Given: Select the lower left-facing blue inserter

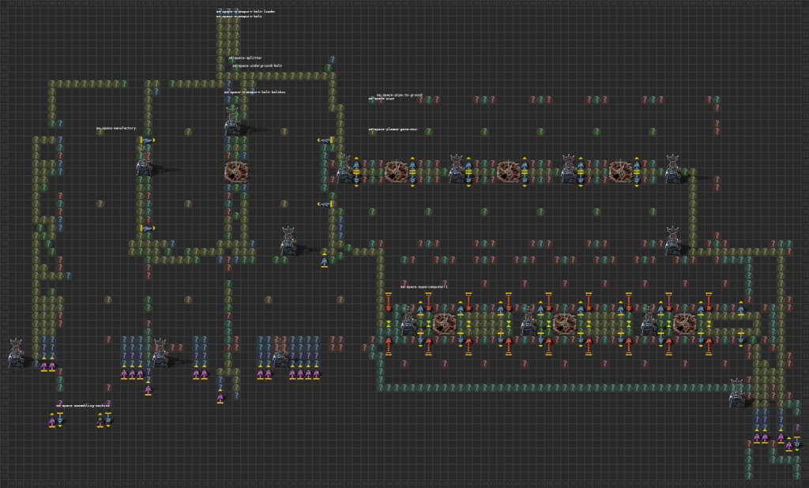Looking at the screenshot, I should tap(325, 205).
